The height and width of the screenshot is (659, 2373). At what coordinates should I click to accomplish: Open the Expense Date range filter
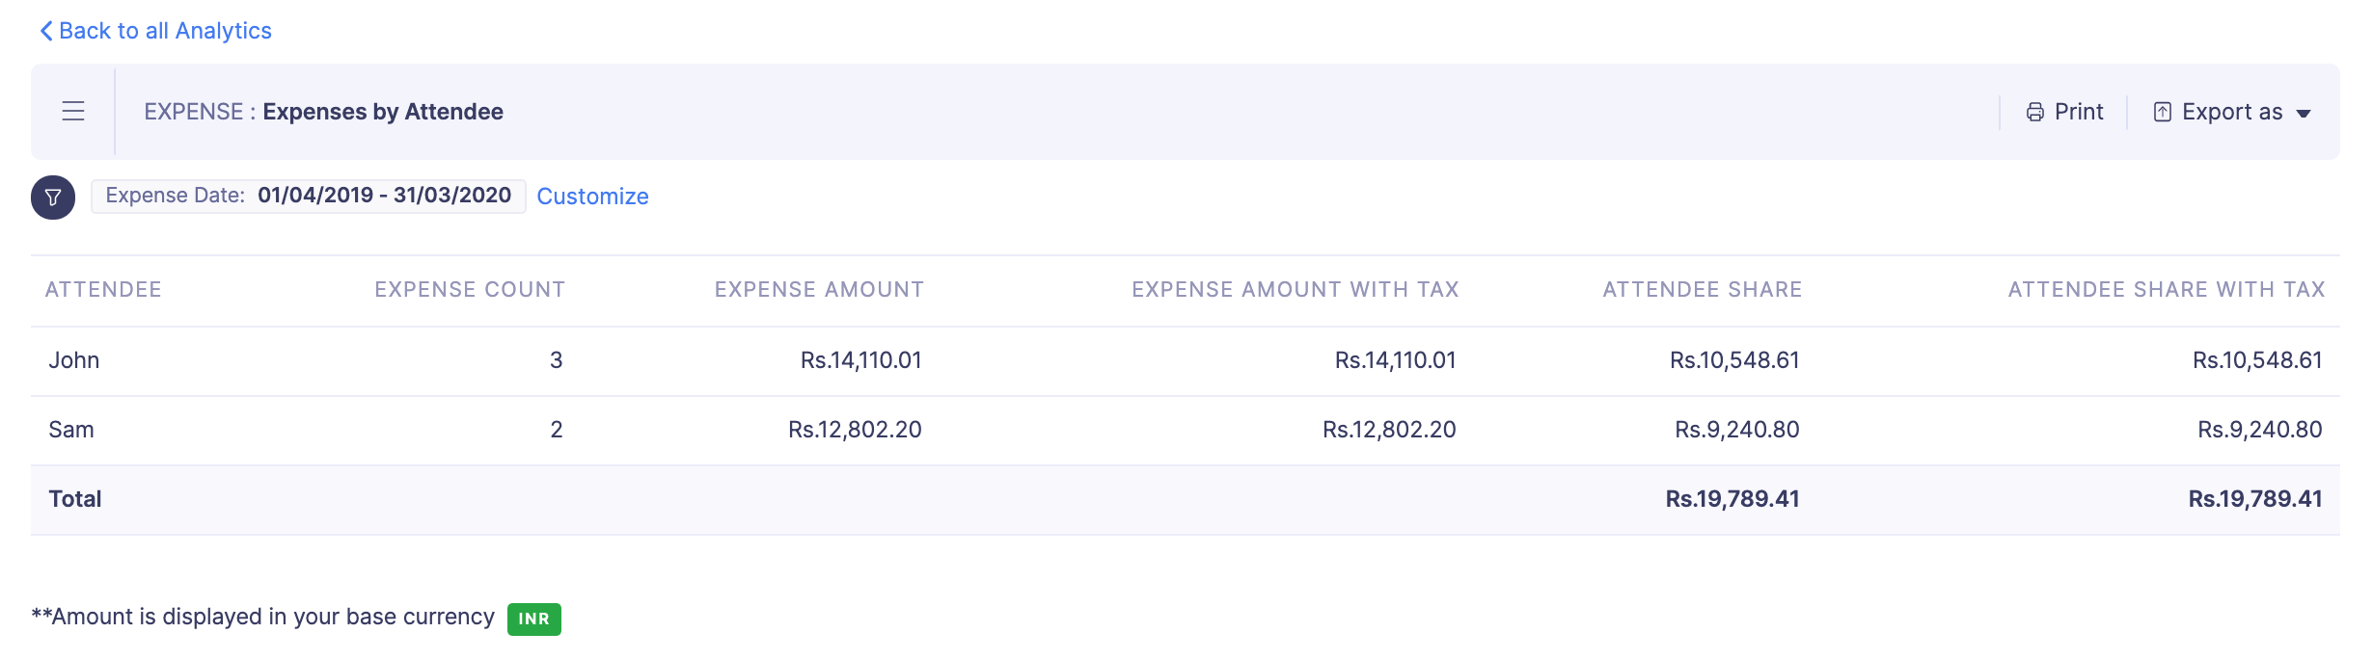[x=308, y=196]
